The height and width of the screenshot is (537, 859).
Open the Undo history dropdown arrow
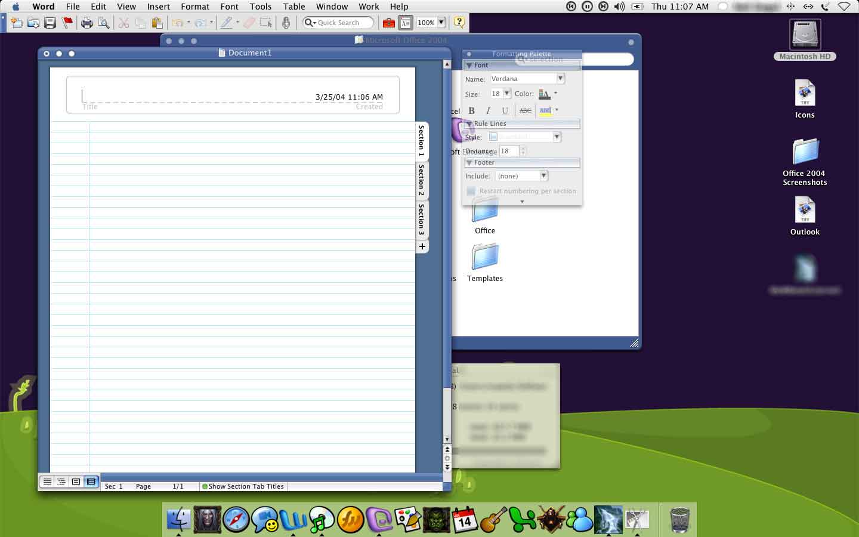click(x=189, y=23)
